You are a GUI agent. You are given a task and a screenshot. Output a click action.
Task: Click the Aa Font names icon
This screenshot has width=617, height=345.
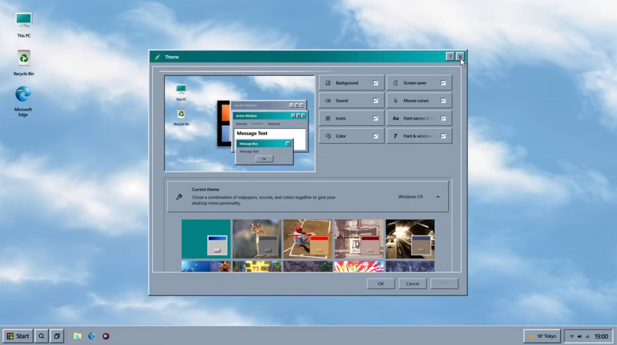[x=396, y=118]
